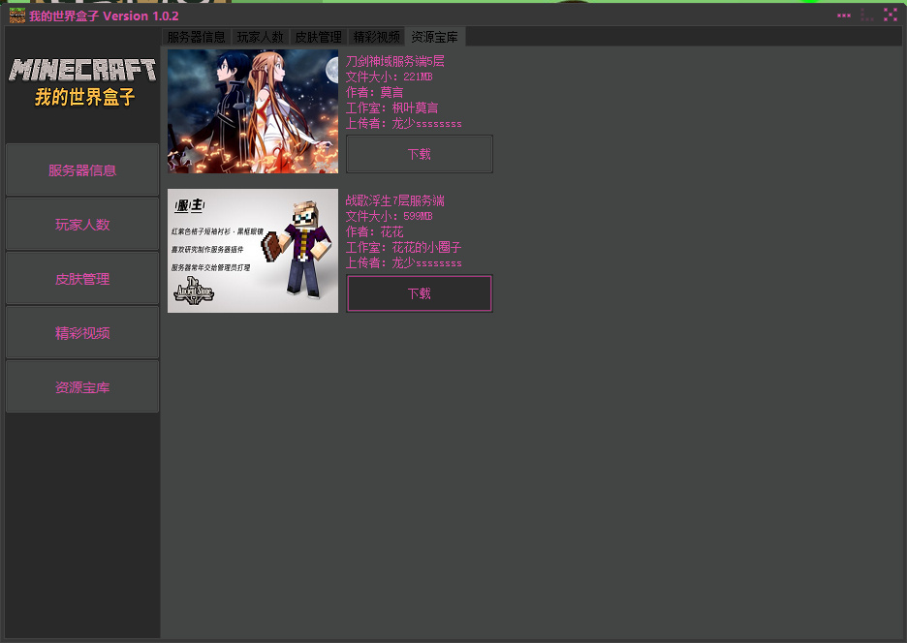Open 玩家人数 from sidebar

pyautogui.click(x=82, y=225)
